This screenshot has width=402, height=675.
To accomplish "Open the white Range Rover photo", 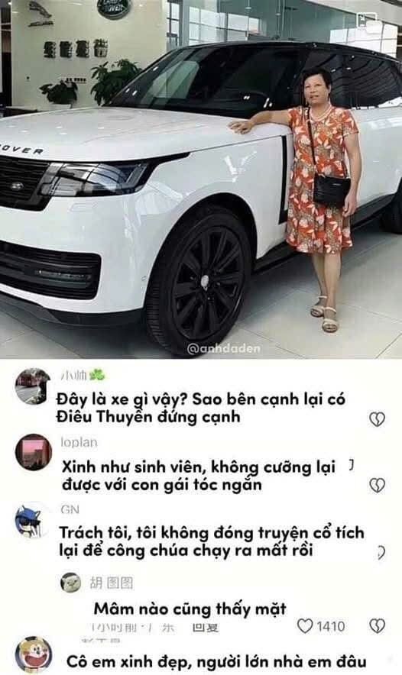I will [x=201, y=179].
